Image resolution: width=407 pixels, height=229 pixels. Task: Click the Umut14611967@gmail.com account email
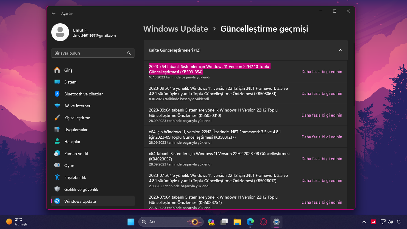pyautogui.click(x=94, y=35)
